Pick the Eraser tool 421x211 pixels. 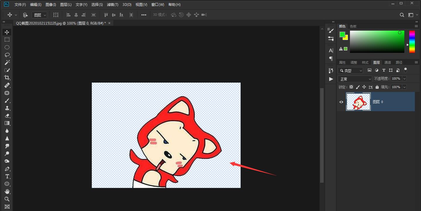7,116
